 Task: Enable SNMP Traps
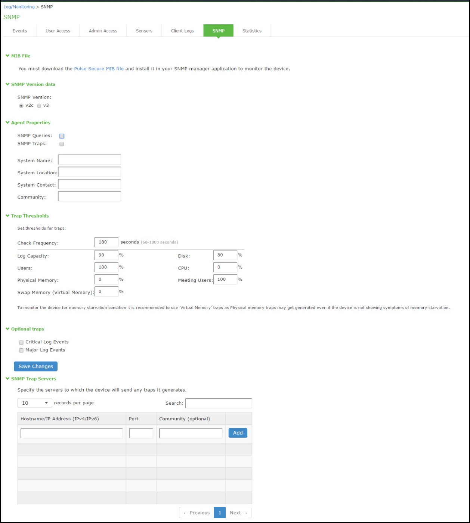click(62, 144)
